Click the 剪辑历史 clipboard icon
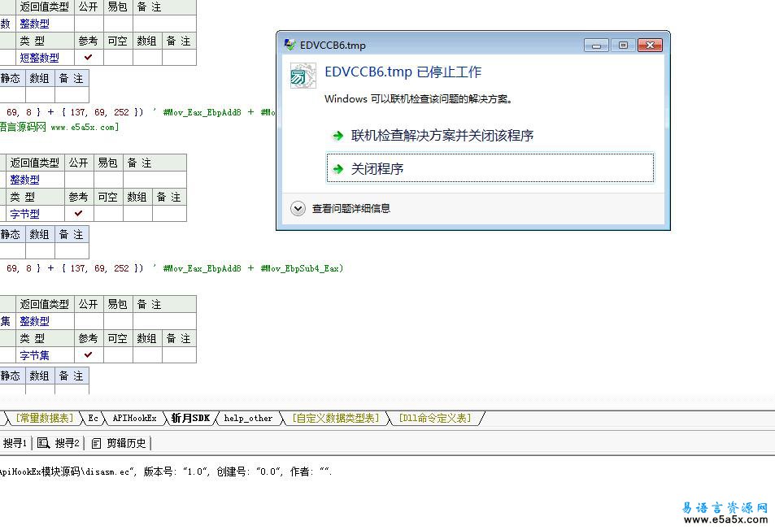The height and width of the screenshot is (530, 775). tap(96, 444)
